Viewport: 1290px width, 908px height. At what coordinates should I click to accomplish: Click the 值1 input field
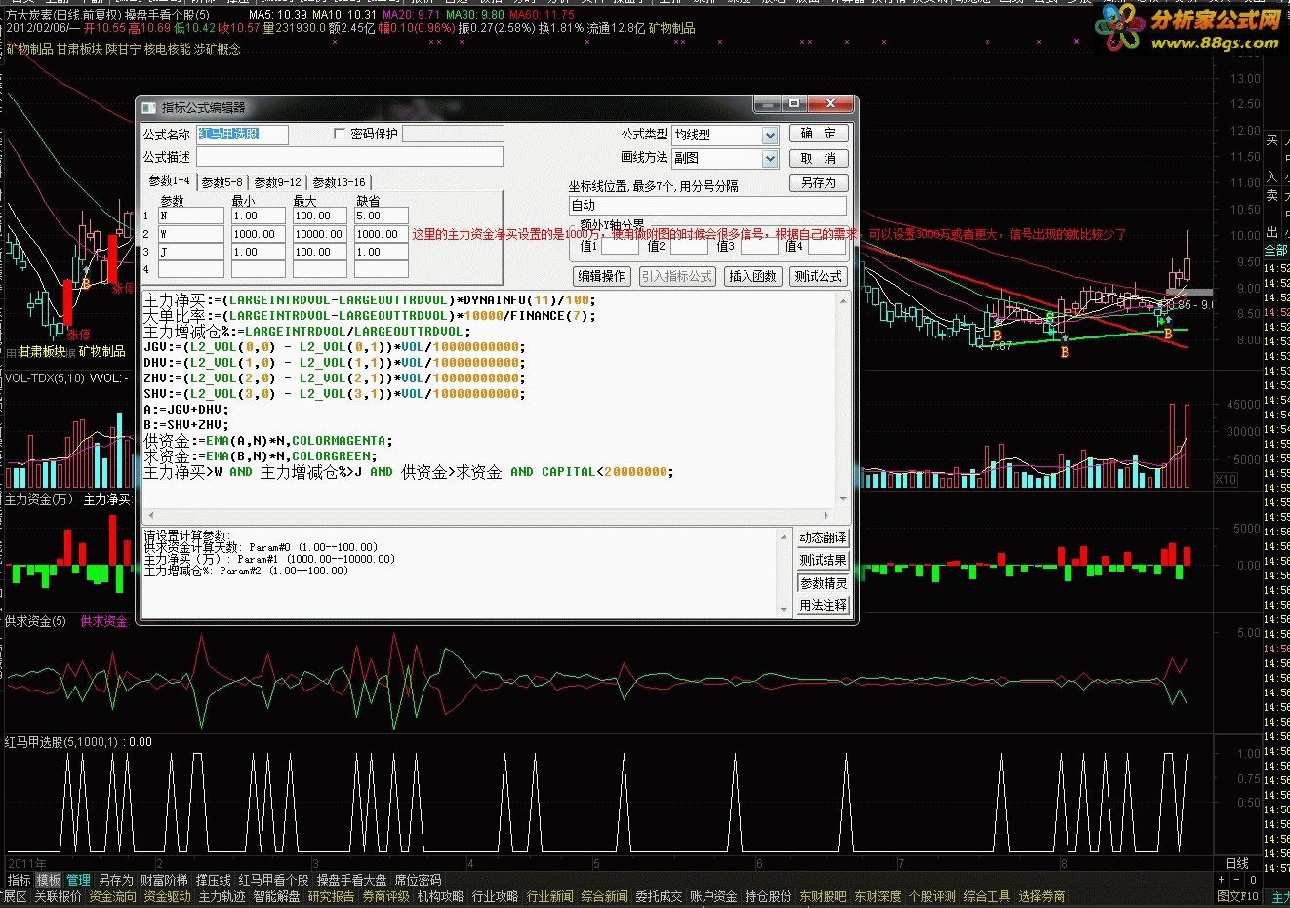(620, 247)
